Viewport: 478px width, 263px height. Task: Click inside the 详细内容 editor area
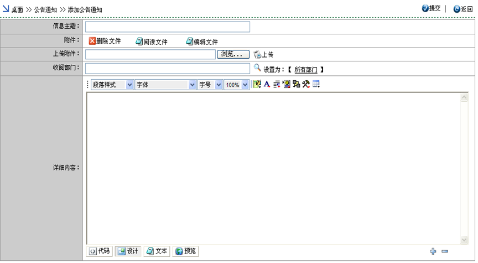point(273,168)
